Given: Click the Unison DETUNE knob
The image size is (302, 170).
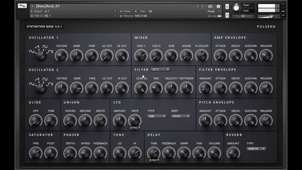Looking at the screenshot, I should (x=85, y=120).
